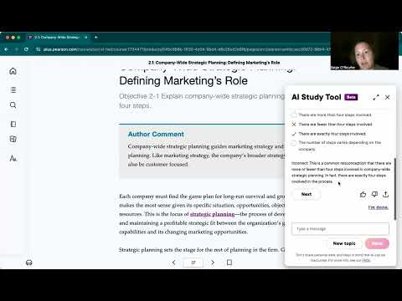Image resolution: width=402 pixels, height=301 pixels.
Task: Open a new browser tab
Action: [95, 37]
